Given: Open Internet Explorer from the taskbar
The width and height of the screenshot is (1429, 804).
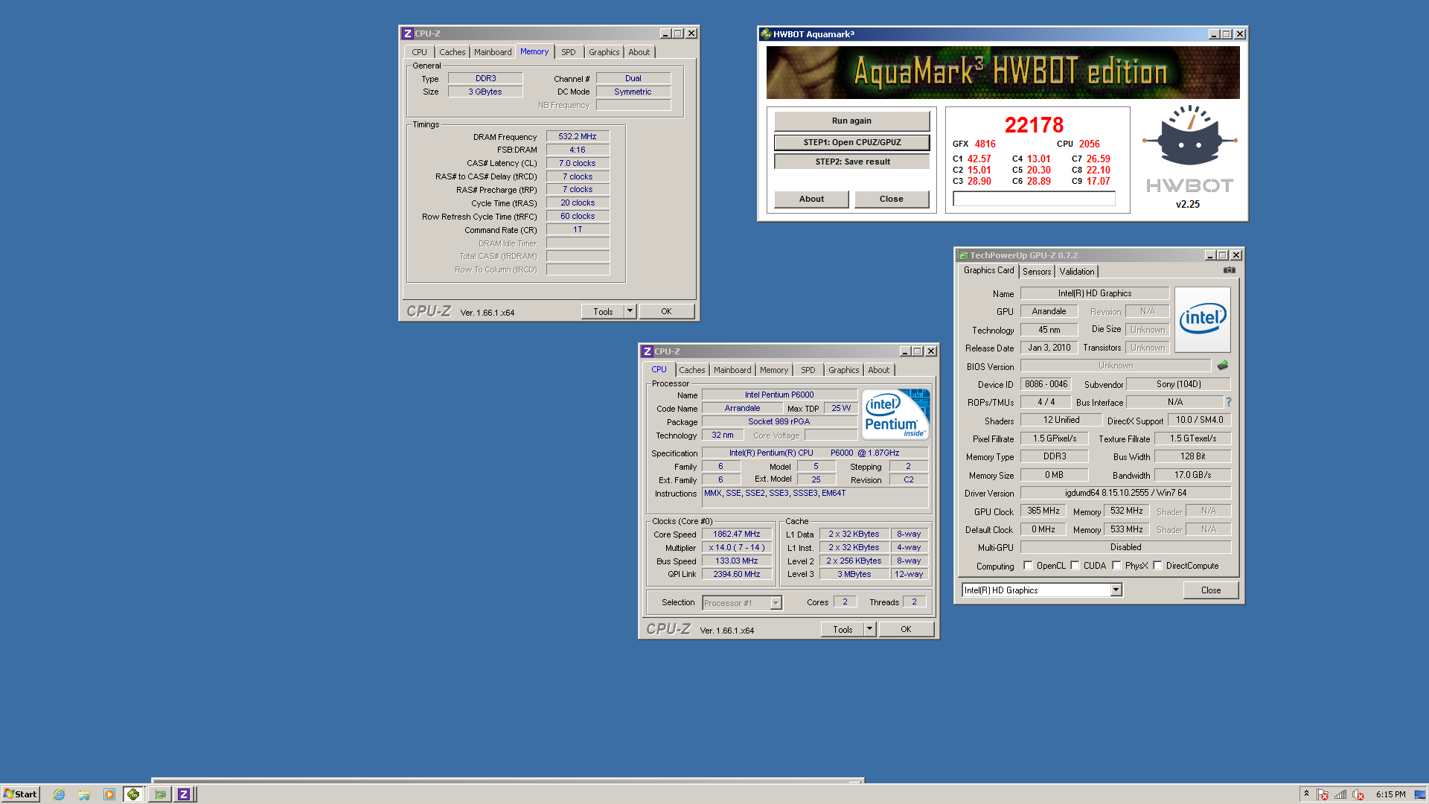Looking at the screenshot, I should 60,794.
